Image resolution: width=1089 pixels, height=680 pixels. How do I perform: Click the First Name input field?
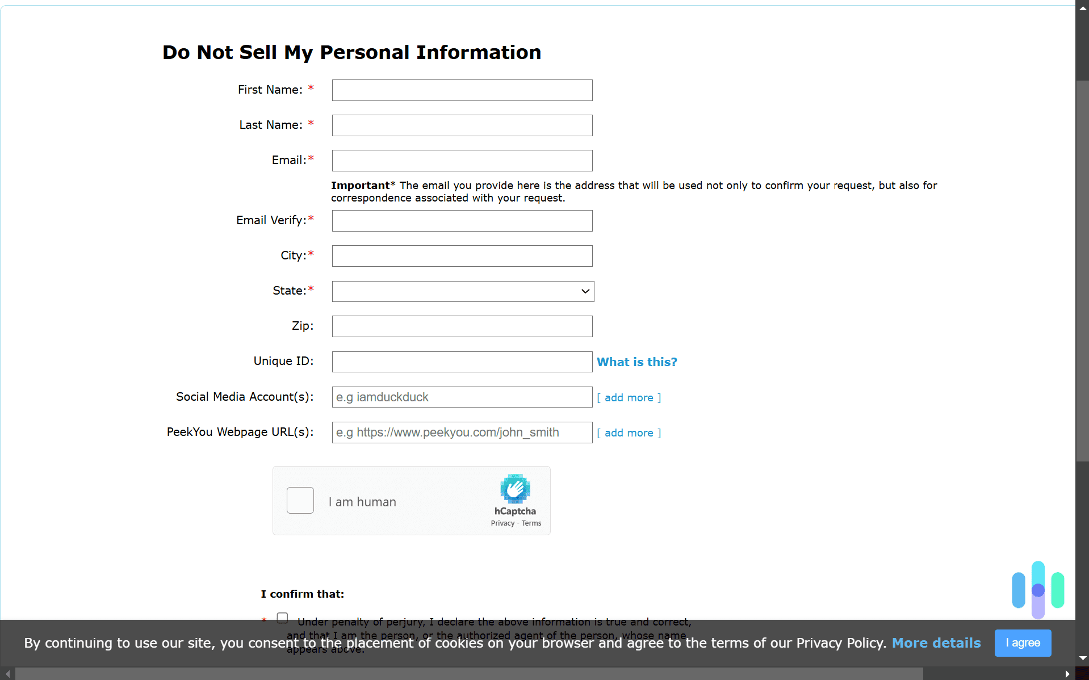point(462,90)
